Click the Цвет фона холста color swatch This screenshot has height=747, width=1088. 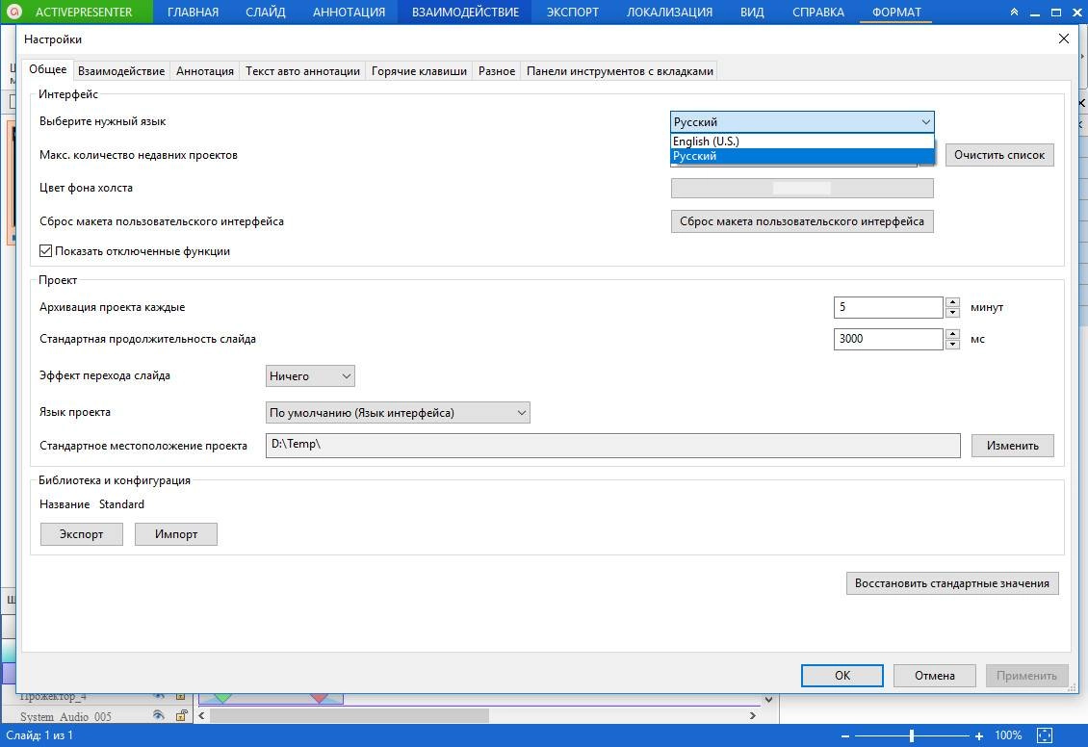click(x=802, y=188)
